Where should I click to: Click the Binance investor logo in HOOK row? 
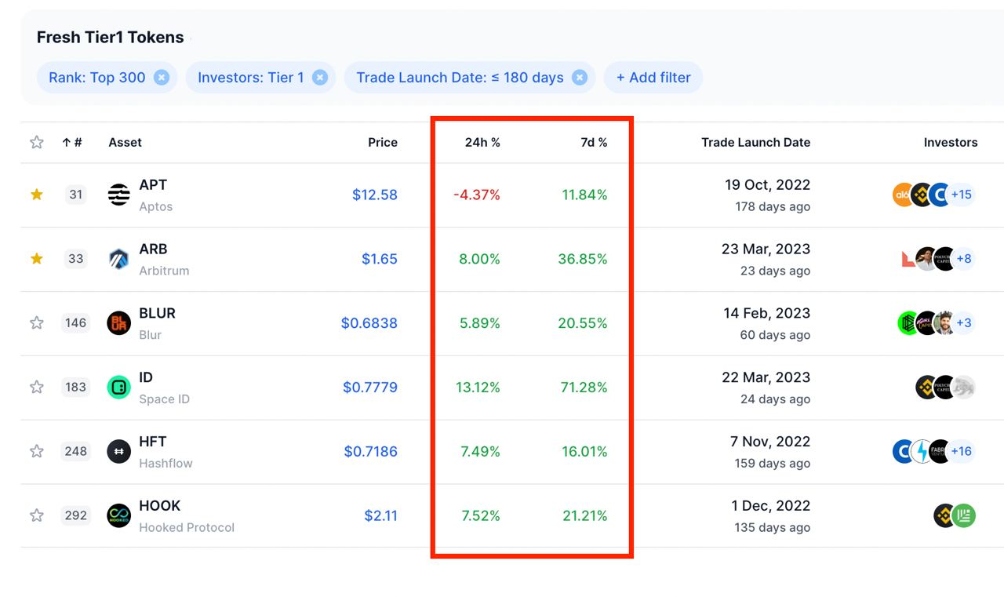[x=944, y=515]
